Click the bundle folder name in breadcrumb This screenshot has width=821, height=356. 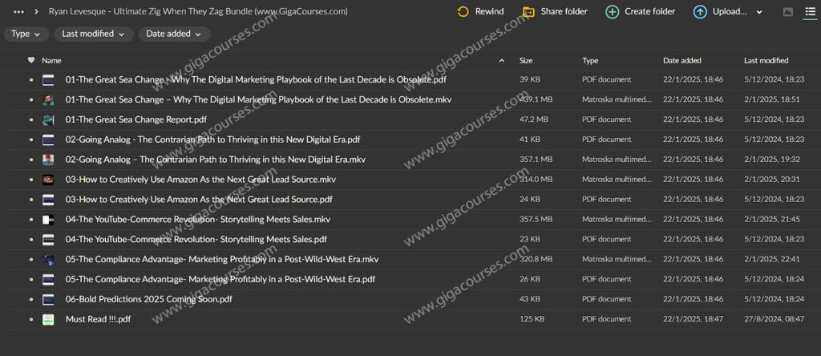198,12
